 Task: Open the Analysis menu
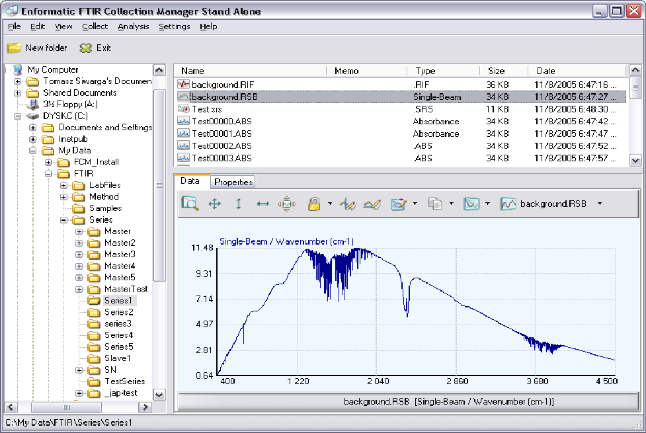(133, 26)
